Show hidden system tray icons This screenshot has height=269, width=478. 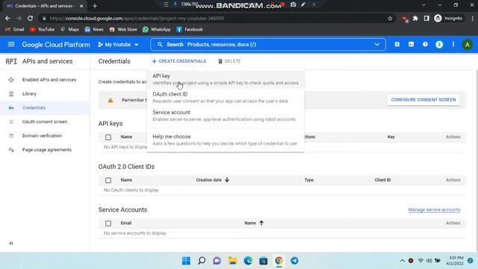point(402,261)
